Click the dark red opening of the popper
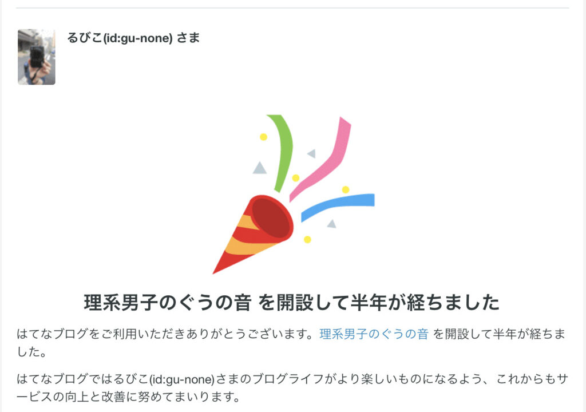 point(271,217)
